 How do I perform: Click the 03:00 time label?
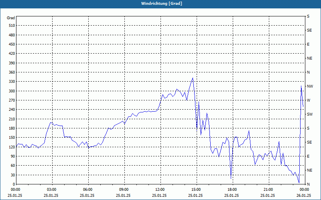pos(52,190)
